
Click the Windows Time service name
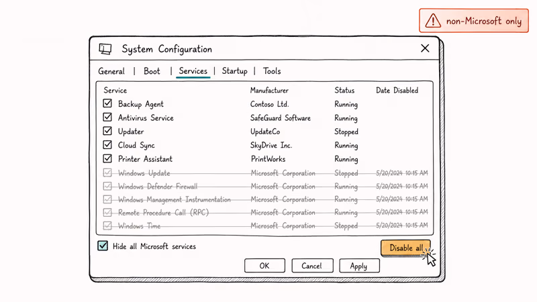pos(140,226)
